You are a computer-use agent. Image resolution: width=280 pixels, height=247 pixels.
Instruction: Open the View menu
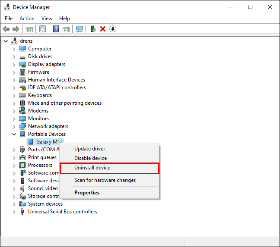coord(47,19)
